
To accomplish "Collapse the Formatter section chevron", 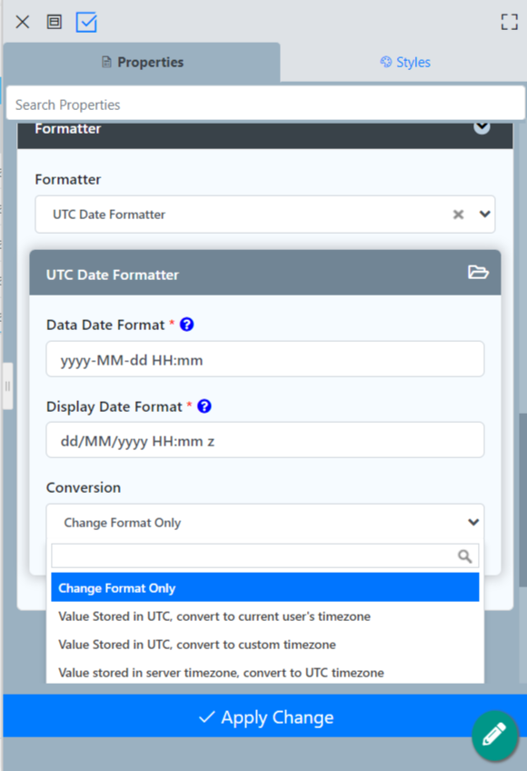I will point(482,127).
